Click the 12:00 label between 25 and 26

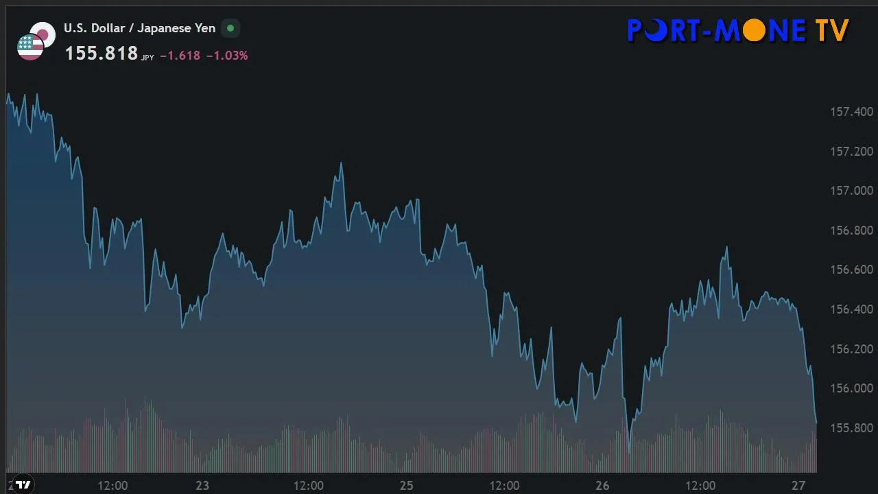tap(504, 485)
